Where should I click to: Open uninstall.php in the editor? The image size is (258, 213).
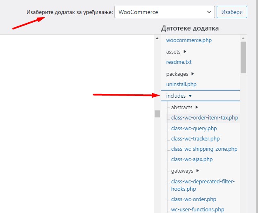[x=181, y=84]
